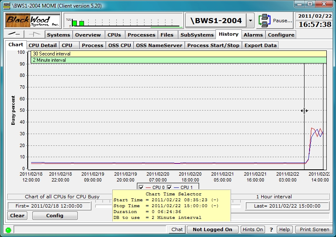Click the Help button
The width and height of the screenshot is (336, 237).
(284, 229)
